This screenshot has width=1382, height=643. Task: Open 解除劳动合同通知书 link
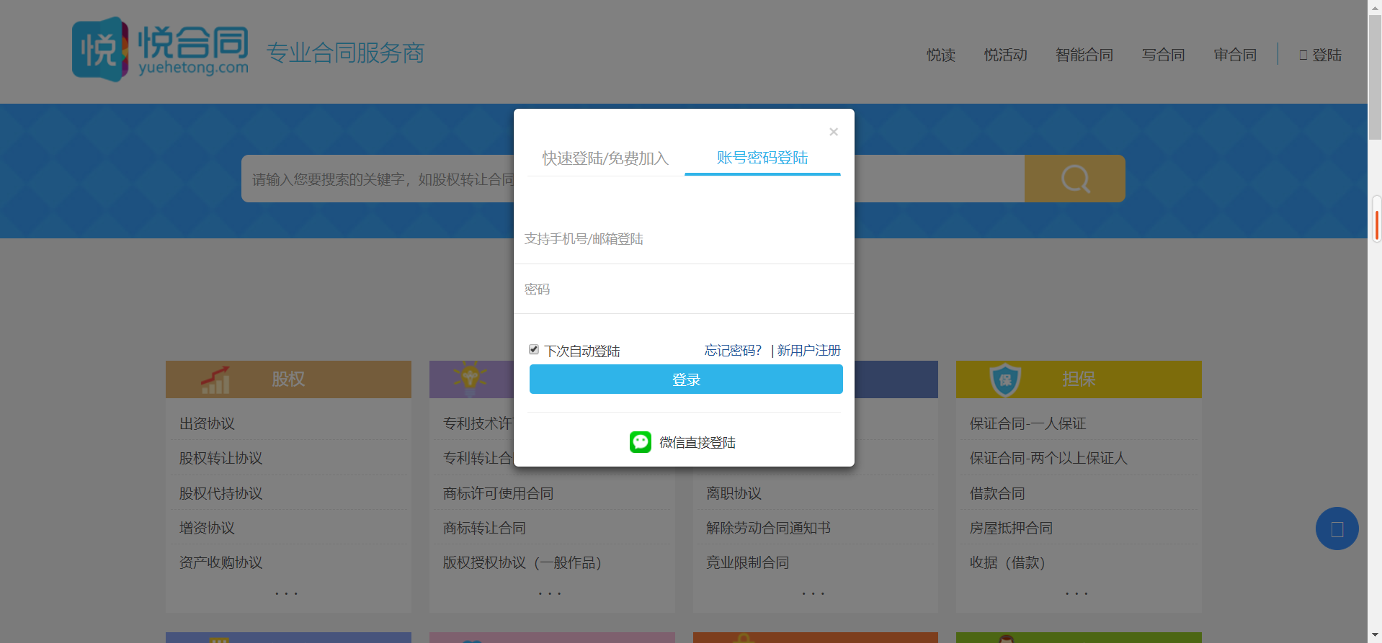768,528
